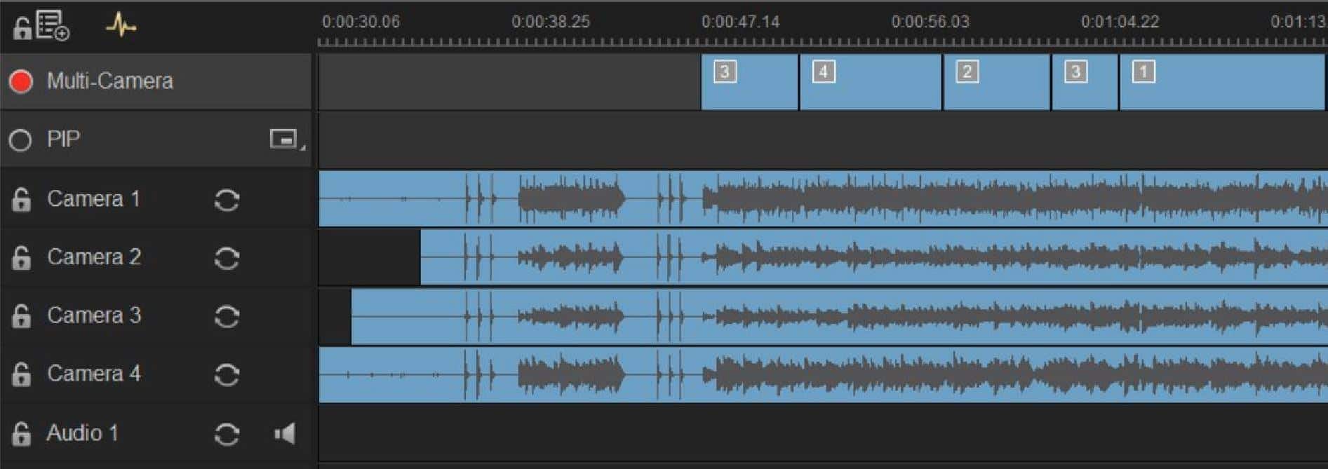
Task: Toggle the Camera 1 track lock
Action: click(x=22, y=200)
